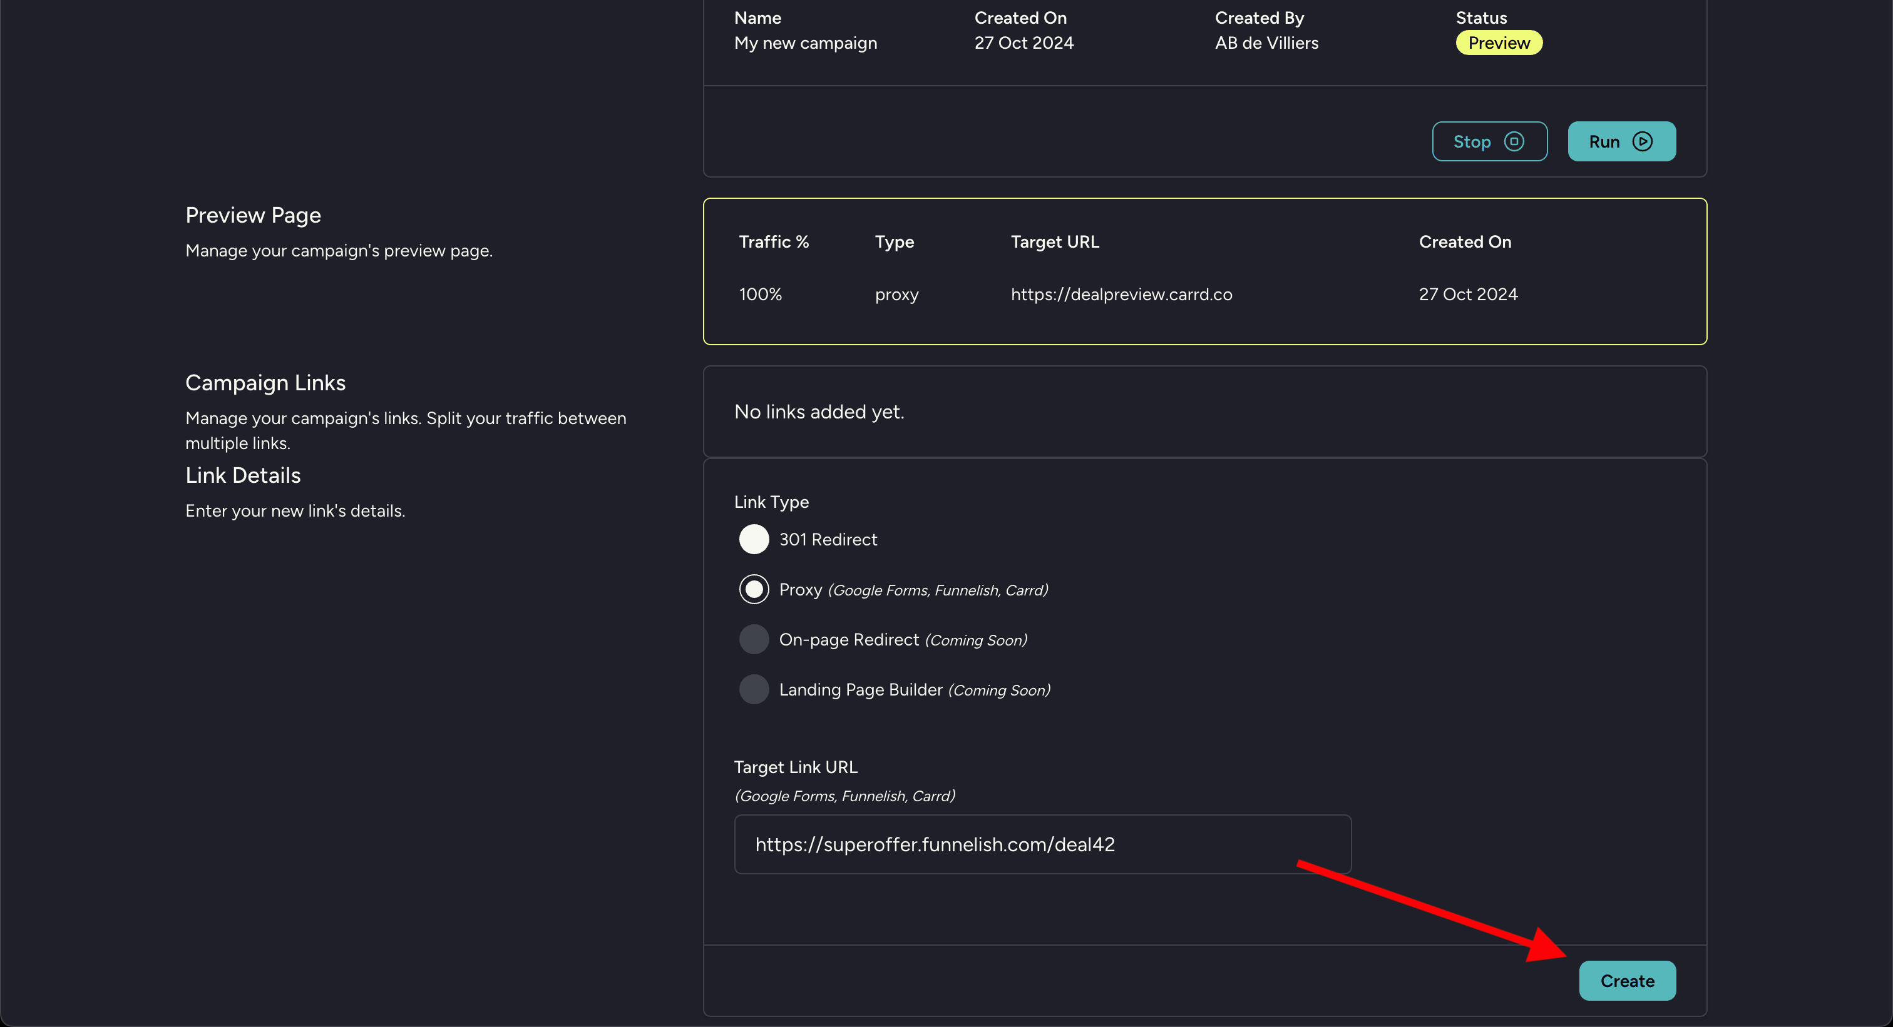
Task: Select the Proxy link type radio
Action: click(754, 589)
